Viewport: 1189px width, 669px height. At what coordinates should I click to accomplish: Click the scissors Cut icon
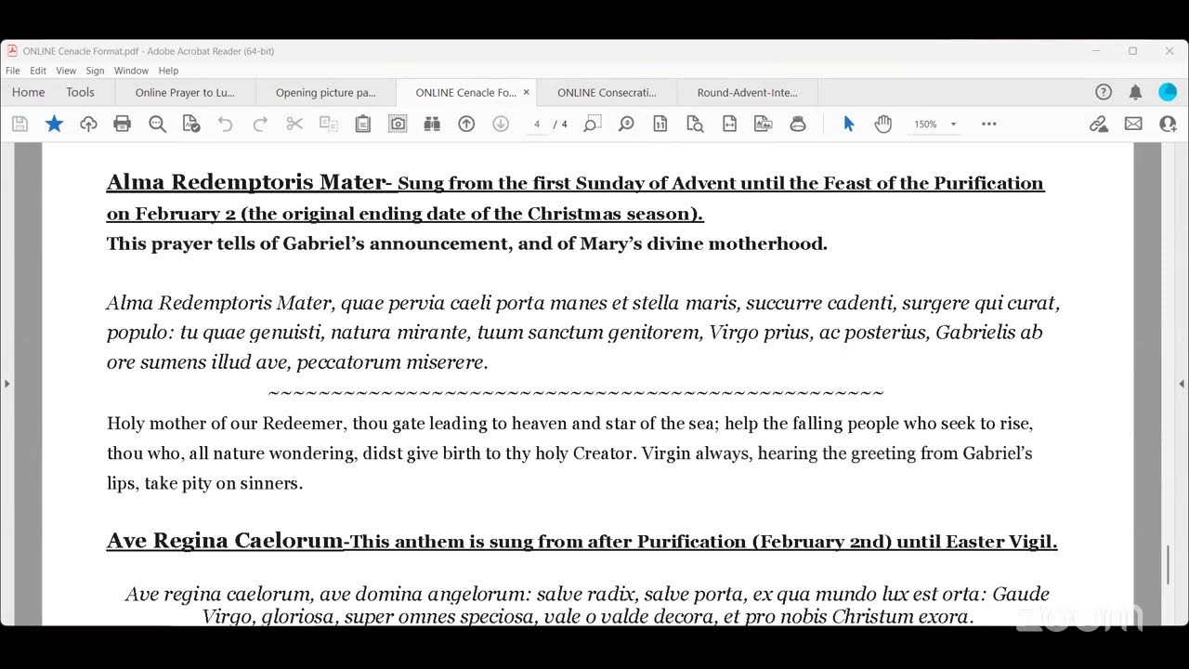[294, 124]
